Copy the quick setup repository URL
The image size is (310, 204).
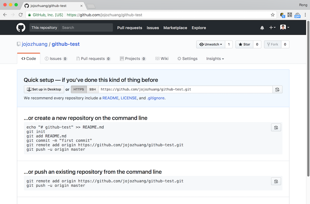(277, 89)
